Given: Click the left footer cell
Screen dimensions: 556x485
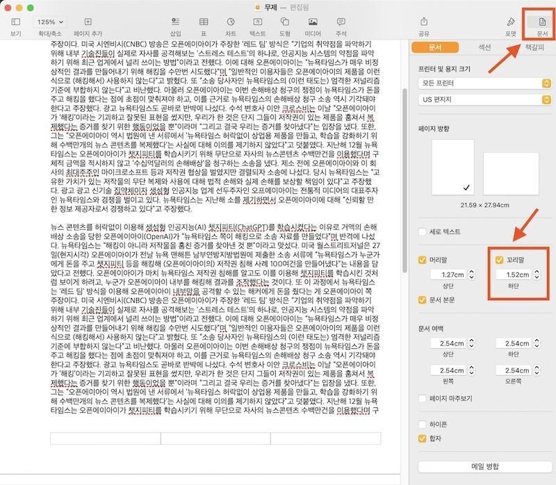Looking at the screenshot, I should [x=106, y=438].
